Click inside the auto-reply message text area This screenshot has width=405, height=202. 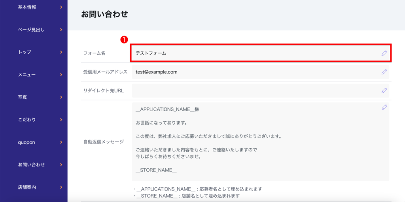(253, 142)
